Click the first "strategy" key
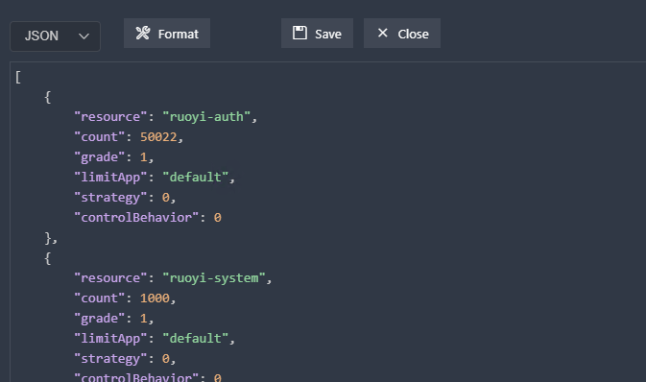Viewport: 646px width, 382px height. coord(110,198)
